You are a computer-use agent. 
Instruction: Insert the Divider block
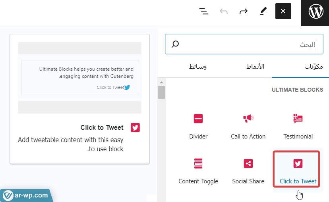(x=198, y=125)
